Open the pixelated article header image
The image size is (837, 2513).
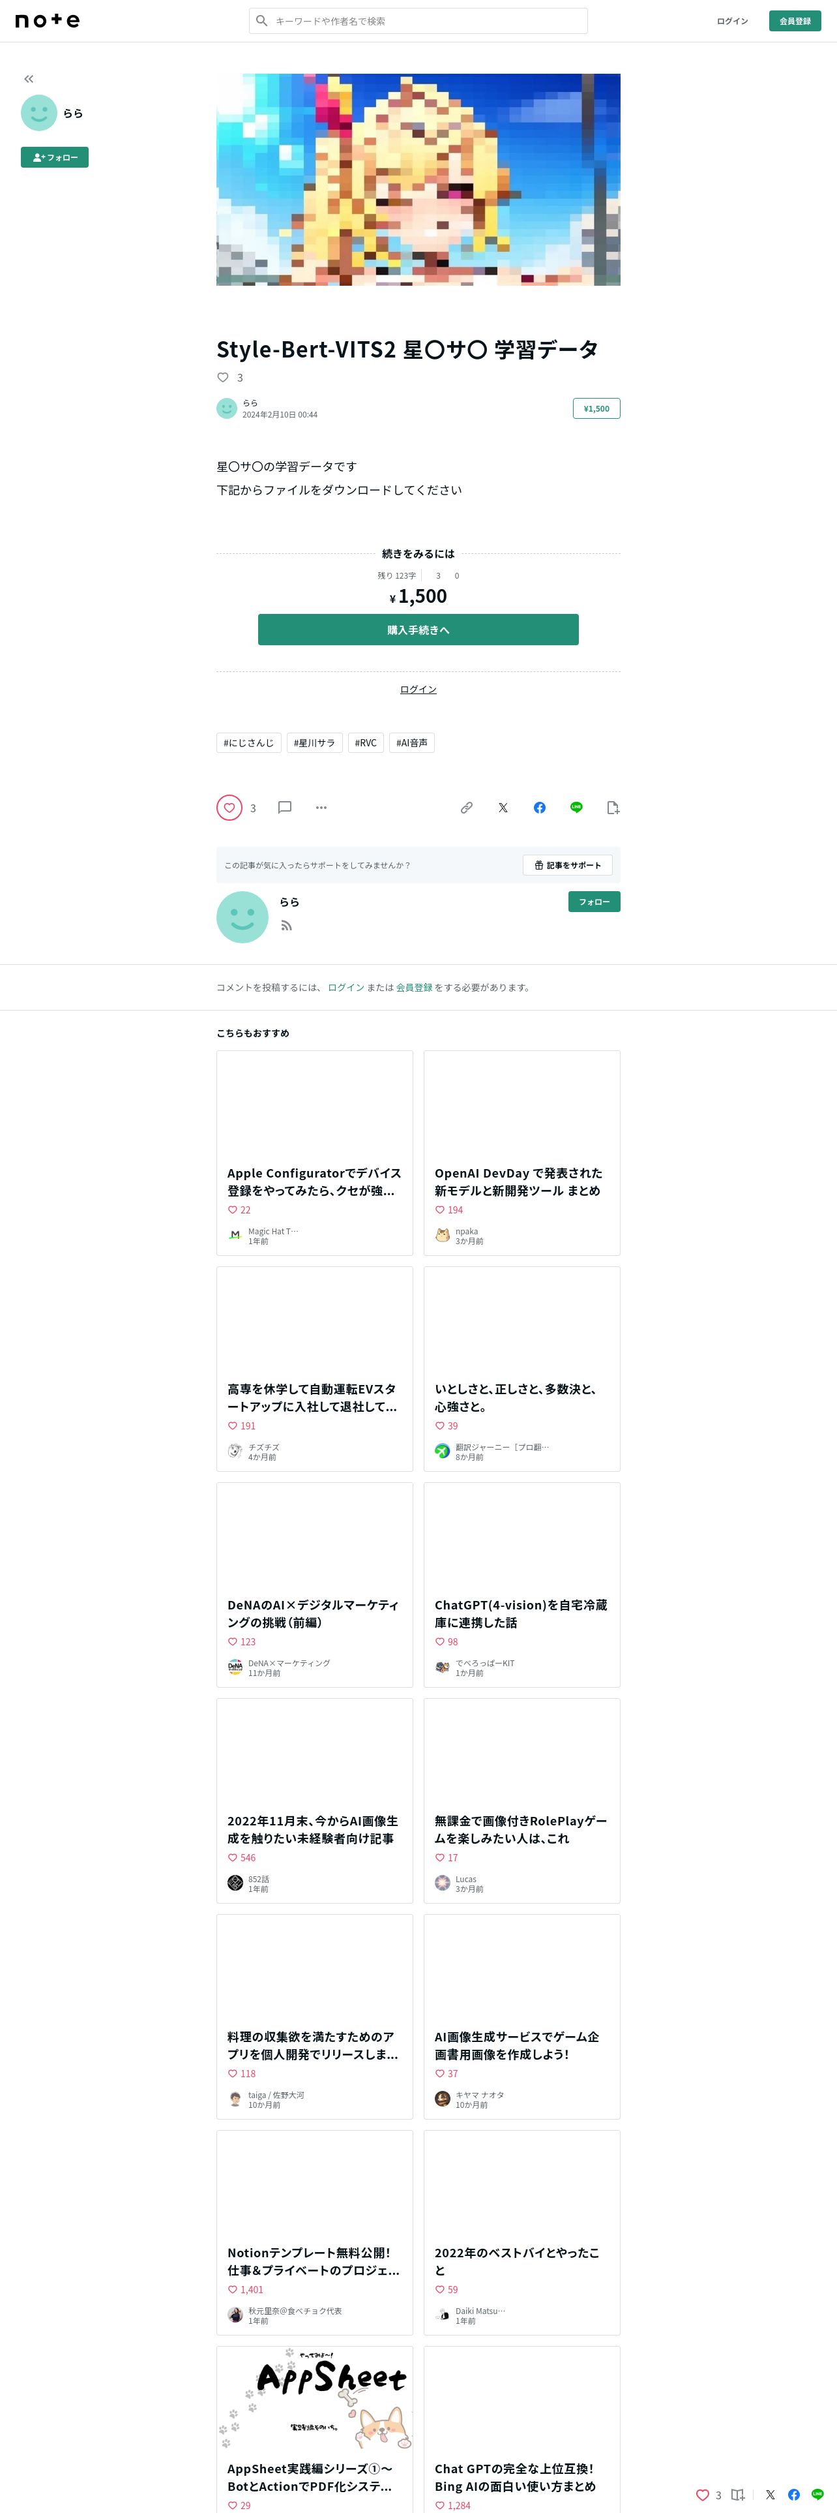(418, 179)
